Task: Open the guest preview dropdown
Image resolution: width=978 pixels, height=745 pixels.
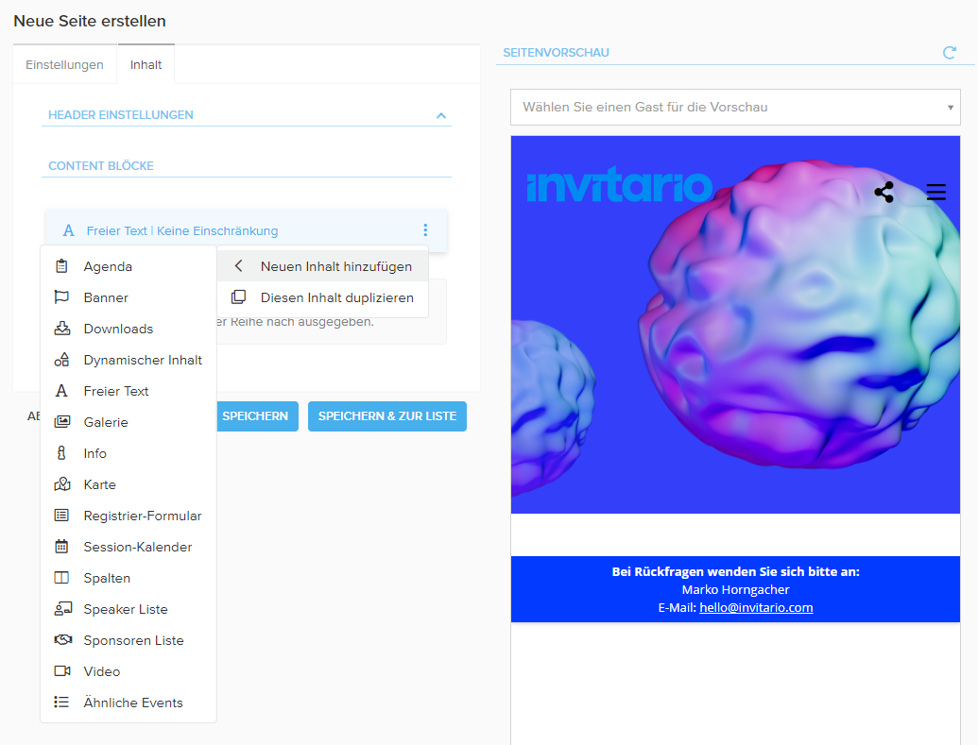Action: [734, 107]
